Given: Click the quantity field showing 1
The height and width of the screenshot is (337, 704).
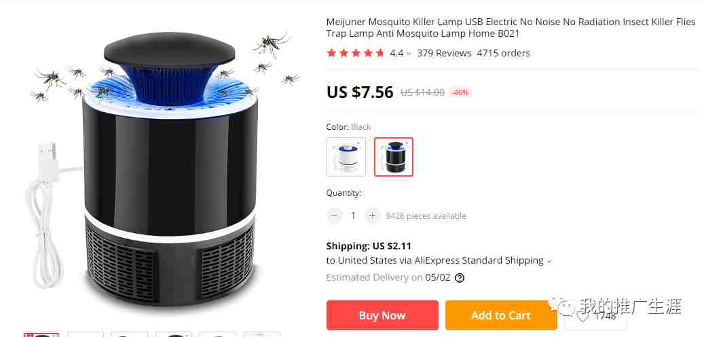Looking at the screenshot, I should (353, 215).
